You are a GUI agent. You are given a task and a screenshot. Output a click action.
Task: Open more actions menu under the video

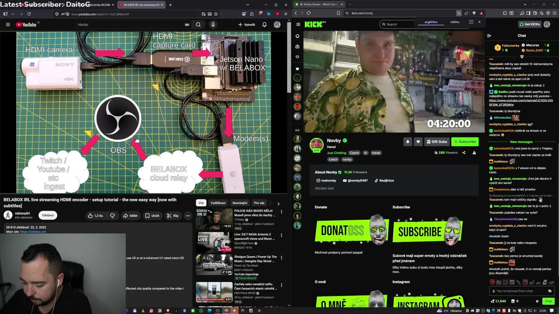[188, 215]
